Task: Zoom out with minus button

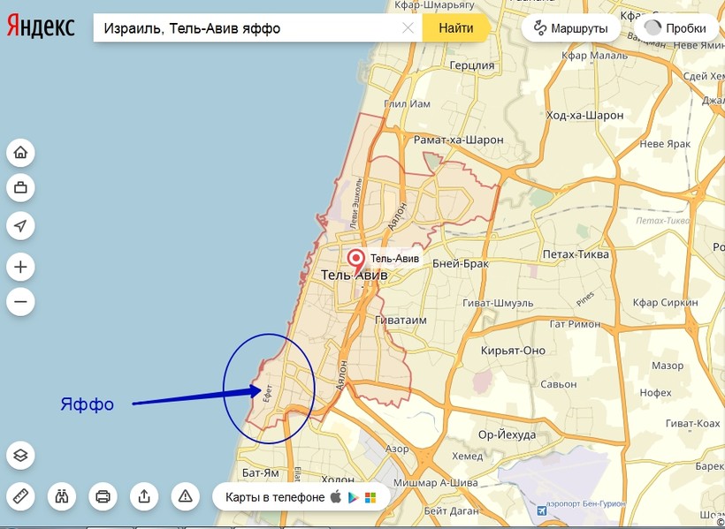Action: click(x=20, y=302)
